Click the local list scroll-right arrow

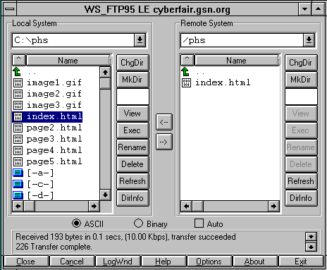pyautogui.click(x=94, y=207)
